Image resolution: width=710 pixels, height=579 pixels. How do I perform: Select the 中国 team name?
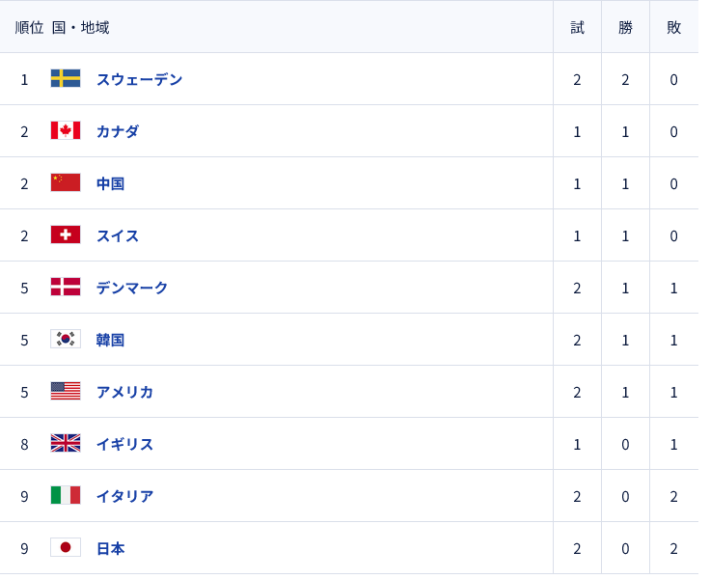110,183
